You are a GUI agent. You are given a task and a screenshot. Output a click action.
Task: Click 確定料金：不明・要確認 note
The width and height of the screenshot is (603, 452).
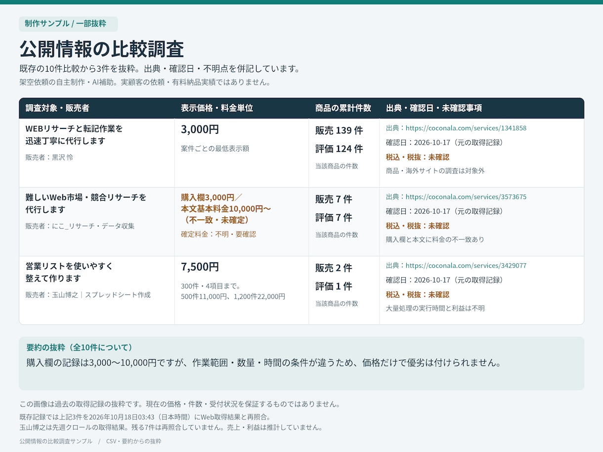point(218,234)
